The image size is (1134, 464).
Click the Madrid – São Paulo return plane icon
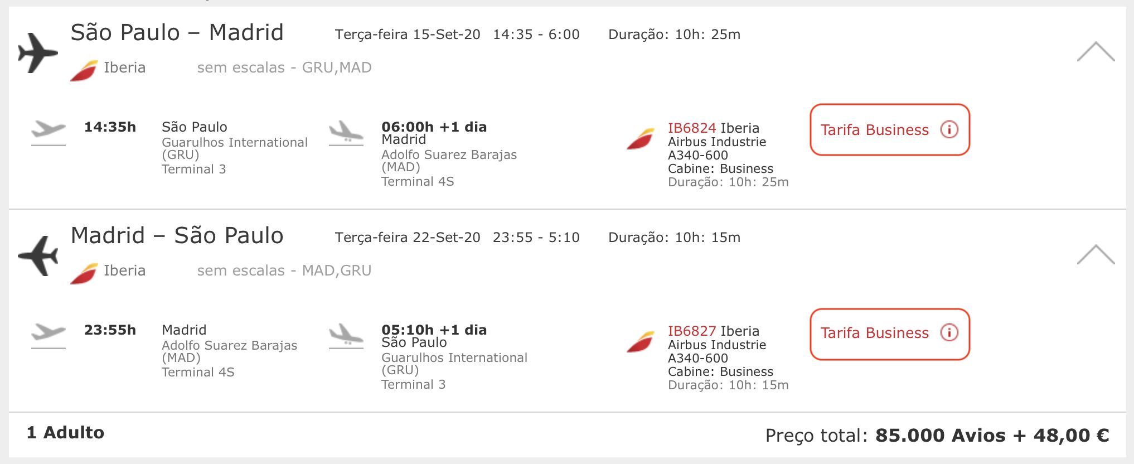tap(38, 256)
